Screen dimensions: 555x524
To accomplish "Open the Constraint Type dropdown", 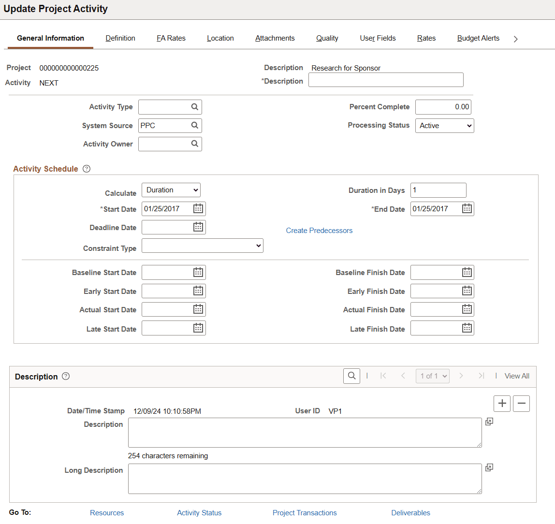I will click(202, 245).
